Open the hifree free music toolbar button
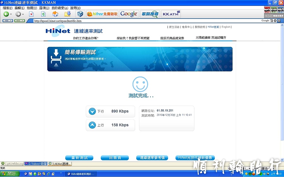This screenshot has height=177, width=284. 102,14
